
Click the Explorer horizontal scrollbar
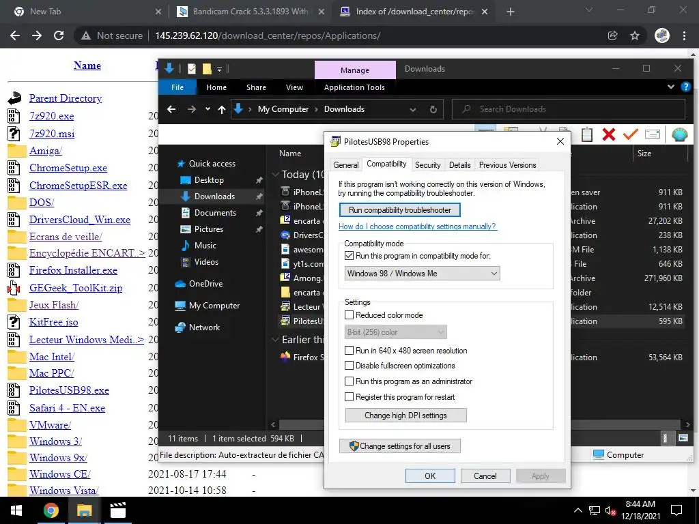click(x=480, y=424)
